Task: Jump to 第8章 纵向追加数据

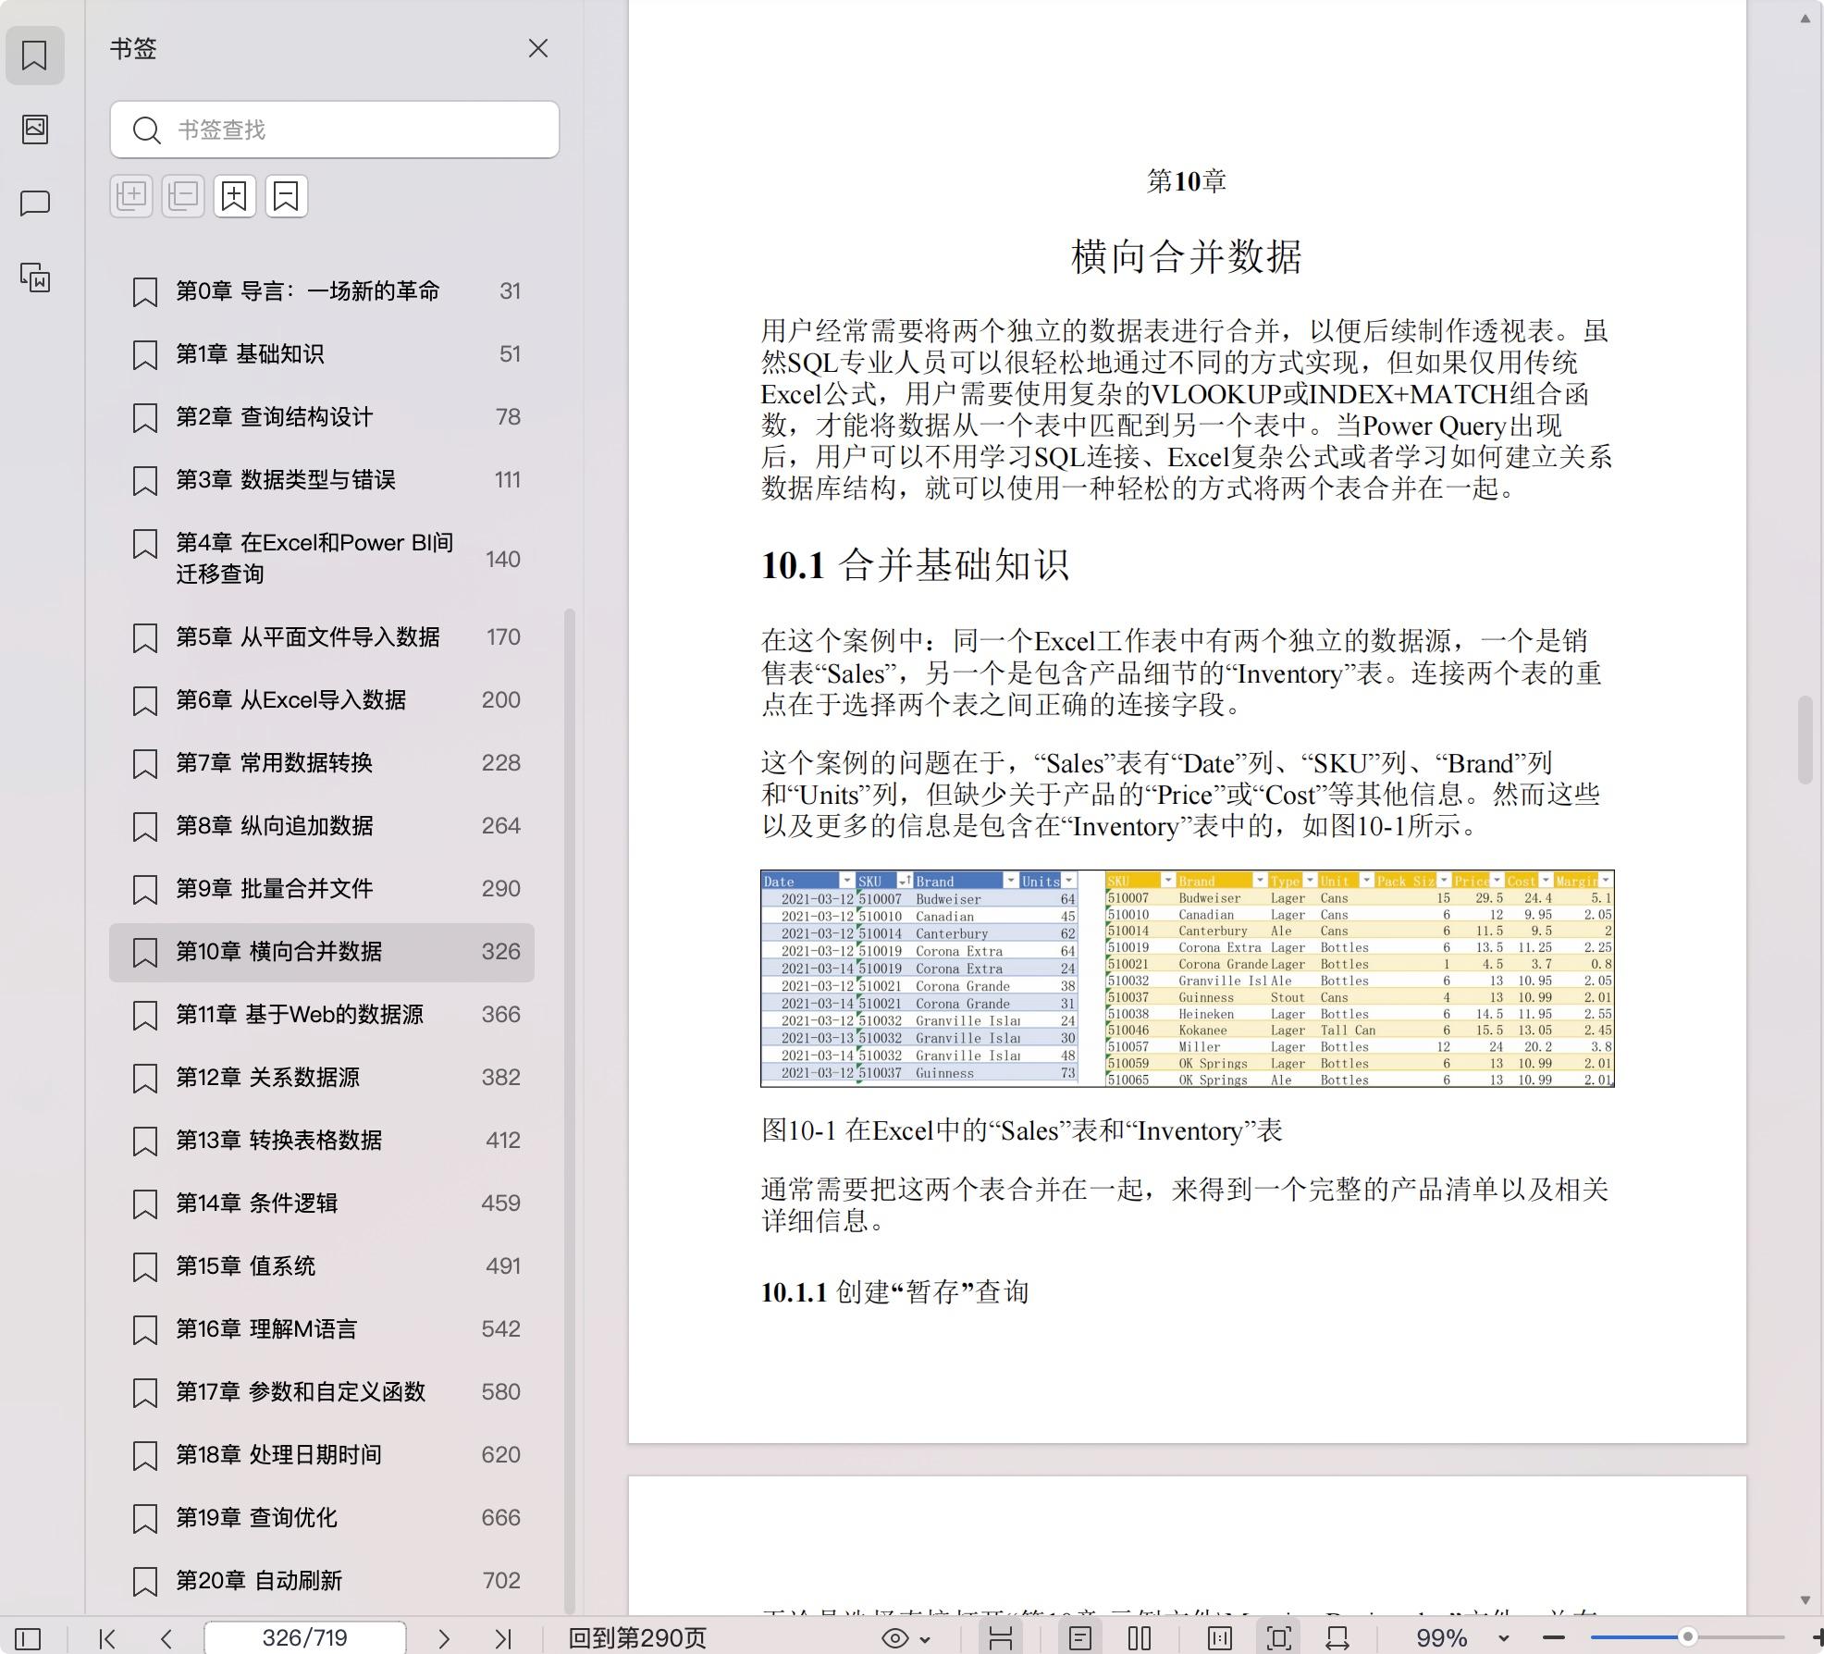Action: [x=322, y=826]
